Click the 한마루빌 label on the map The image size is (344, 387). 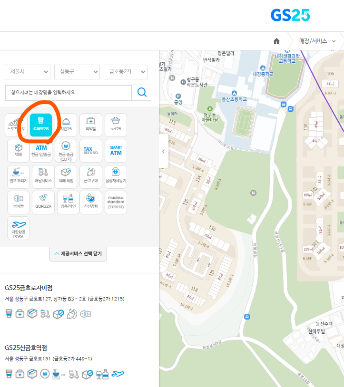[x=316, y=331]
